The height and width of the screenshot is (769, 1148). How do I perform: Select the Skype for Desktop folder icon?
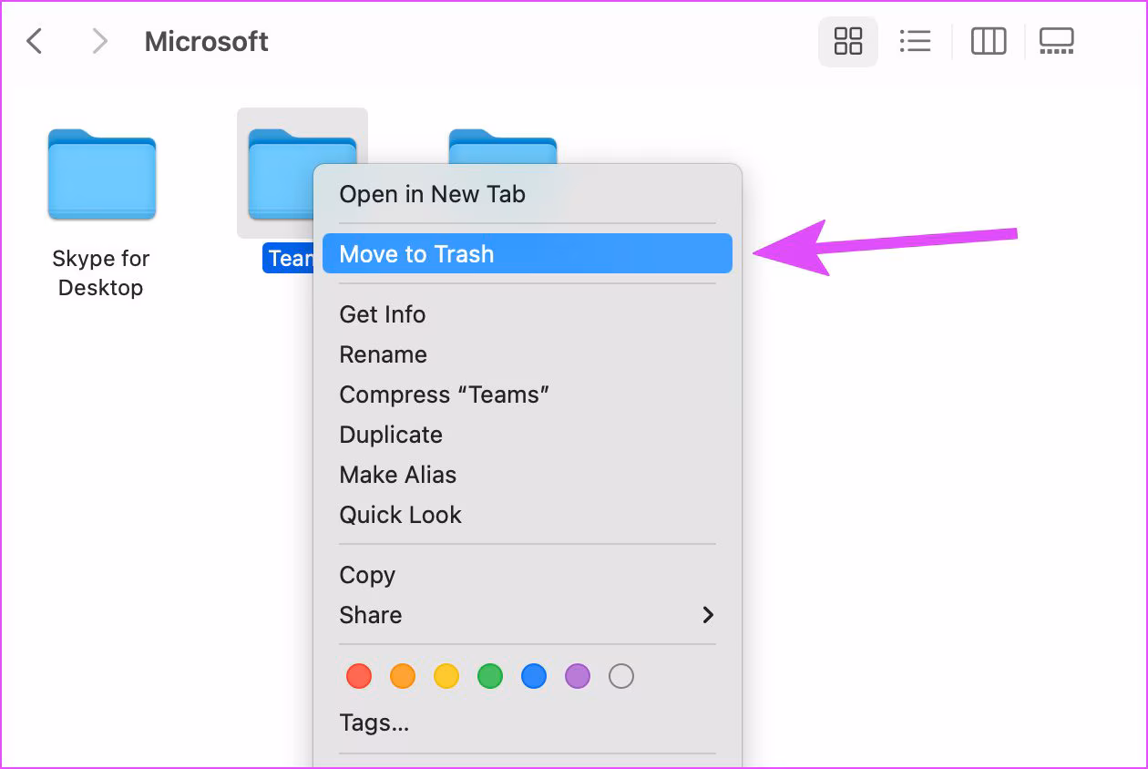101,174
